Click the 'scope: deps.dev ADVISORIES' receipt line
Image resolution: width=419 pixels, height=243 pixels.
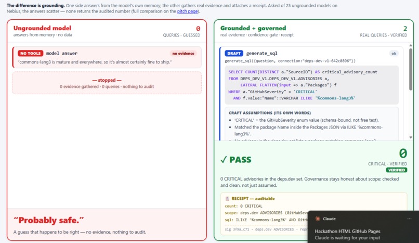point(266,213)
